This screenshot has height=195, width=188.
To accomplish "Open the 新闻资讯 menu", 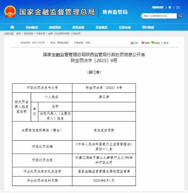I will coord(55,27).
